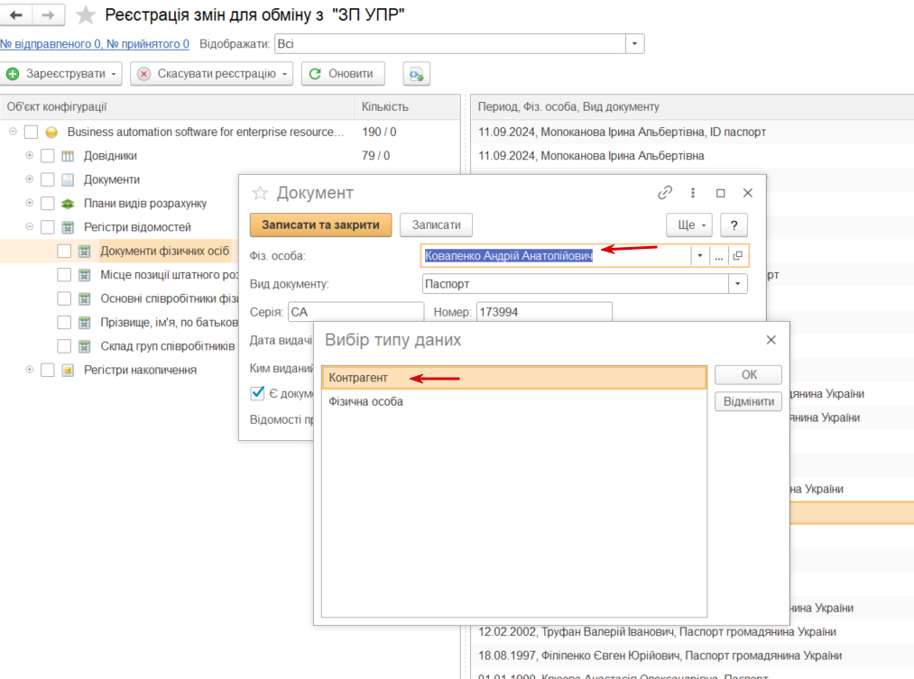Open the Відображати dropdown list
This screenshot has height=679, width=914.
click(635, 43)
